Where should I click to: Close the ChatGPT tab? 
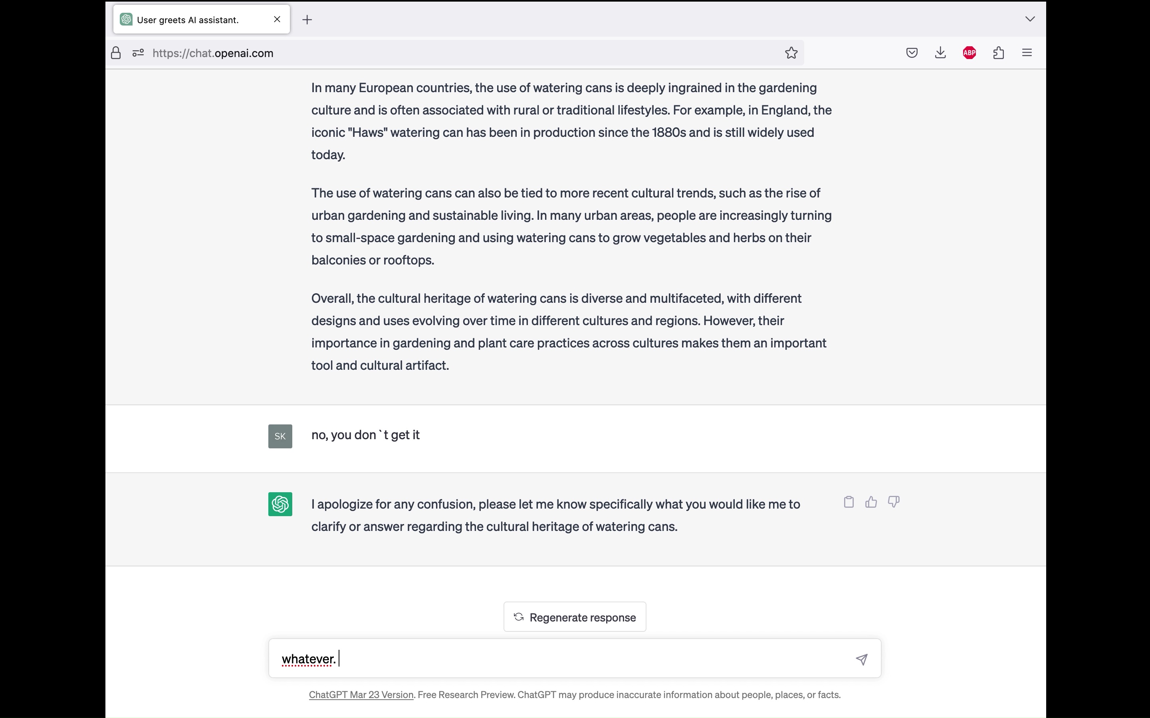[x=277, y=20]
